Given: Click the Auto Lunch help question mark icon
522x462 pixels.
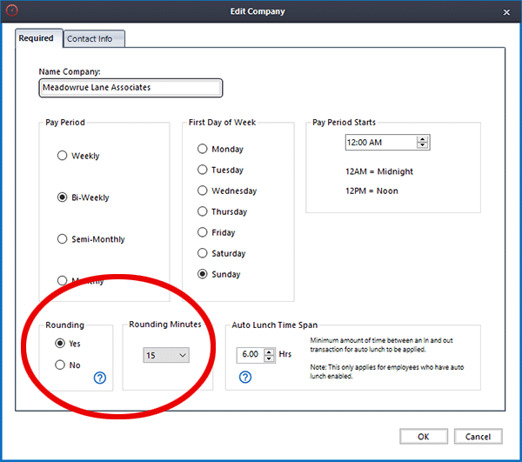Looking at the screenshot, I should point(245,377).
